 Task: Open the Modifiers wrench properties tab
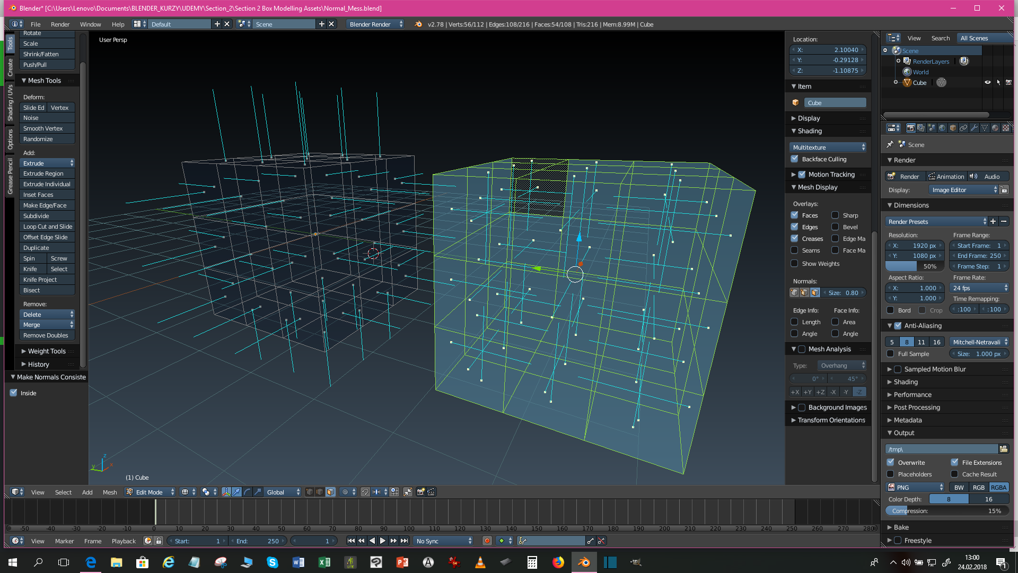point(974,128)
